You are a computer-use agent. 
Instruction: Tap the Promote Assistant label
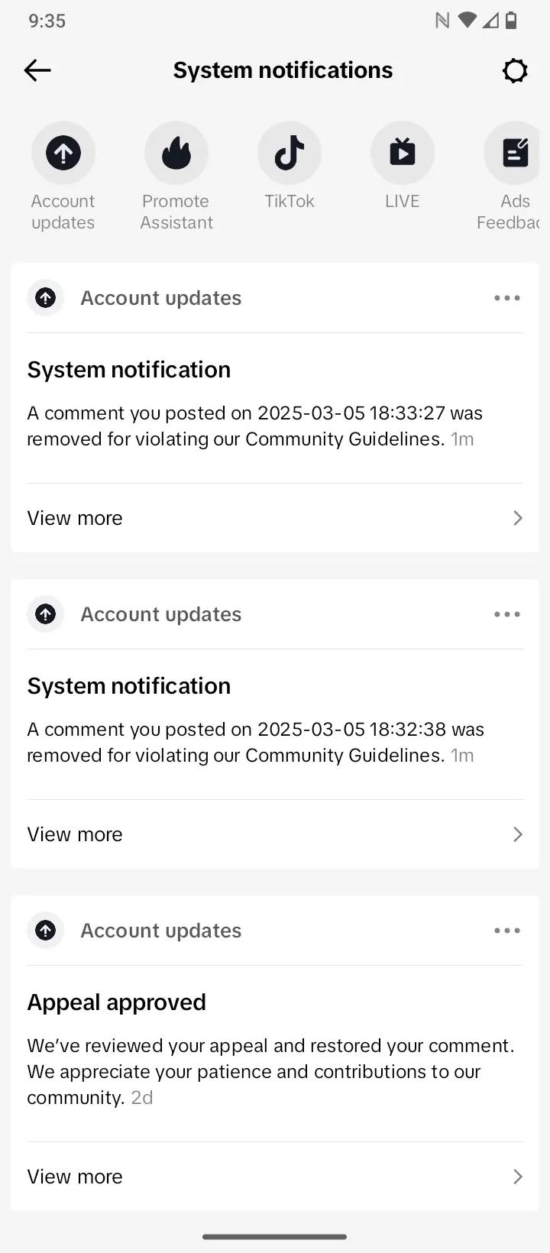click(176, 212)
